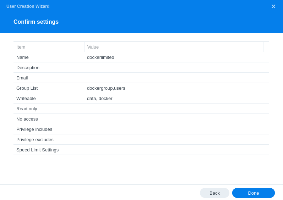The height and width of the screenshot is (200, 283).
Task: Select the Writeable row
Action: tap(141, 98)
